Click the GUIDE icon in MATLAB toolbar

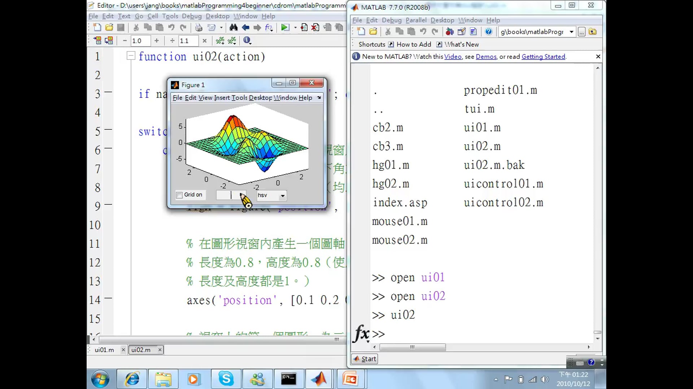tap(461, 32)
